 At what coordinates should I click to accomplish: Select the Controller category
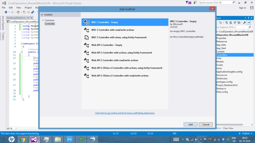[50, 24]
